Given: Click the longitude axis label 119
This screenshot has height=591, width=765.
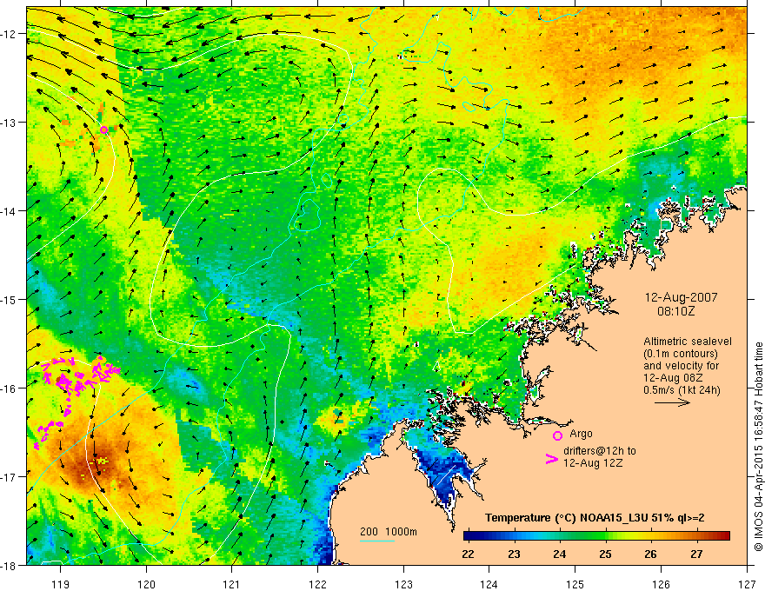Looking at the screenshot, I should point(61,584).
